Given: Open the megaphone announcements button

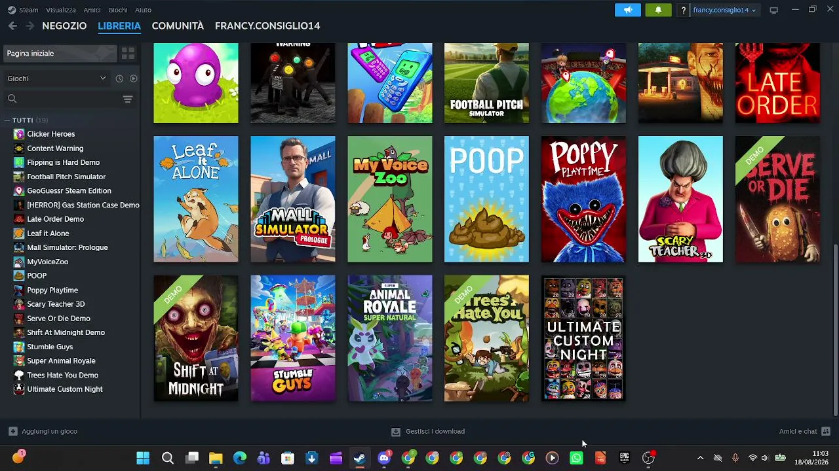Looking at the screenshot, I should [x=628, y=10].
